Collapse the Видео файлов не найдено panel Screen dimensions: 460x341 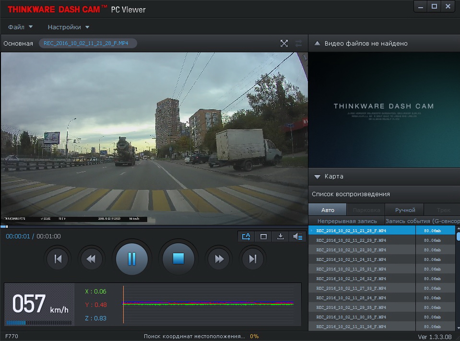coord(317,43)
